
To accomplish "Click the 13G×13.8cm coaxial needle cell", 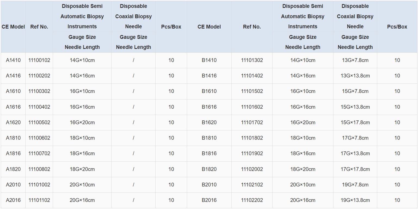I will (355, 76).
